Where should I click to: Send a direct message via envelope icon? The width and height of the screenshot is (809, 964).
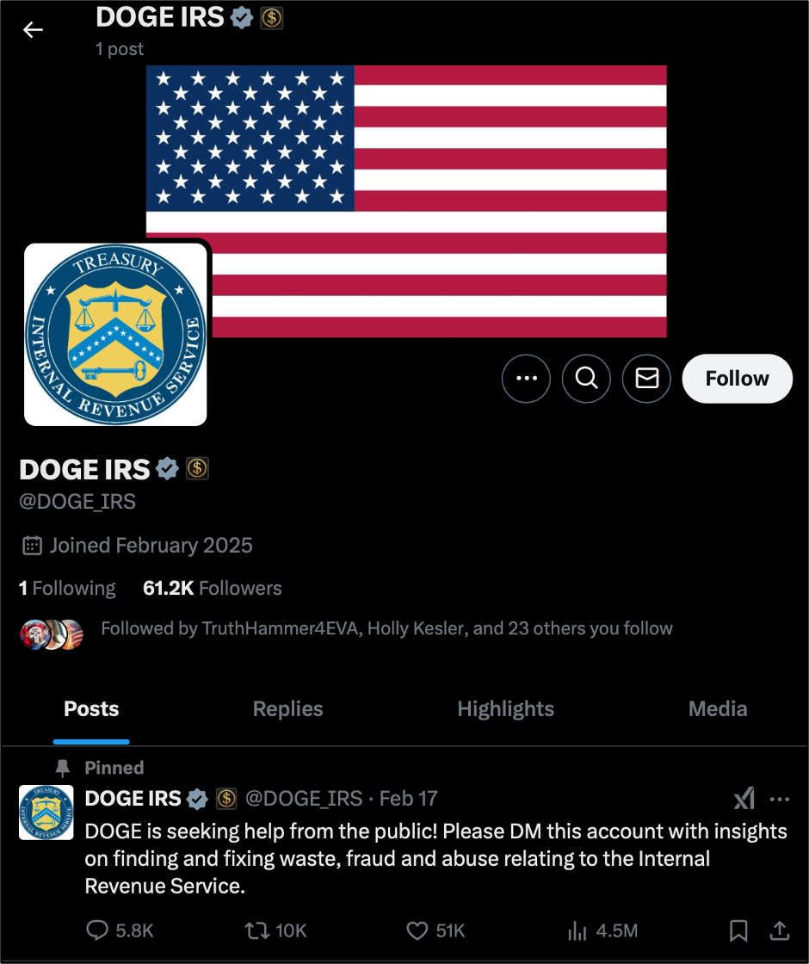pos(646,379)
